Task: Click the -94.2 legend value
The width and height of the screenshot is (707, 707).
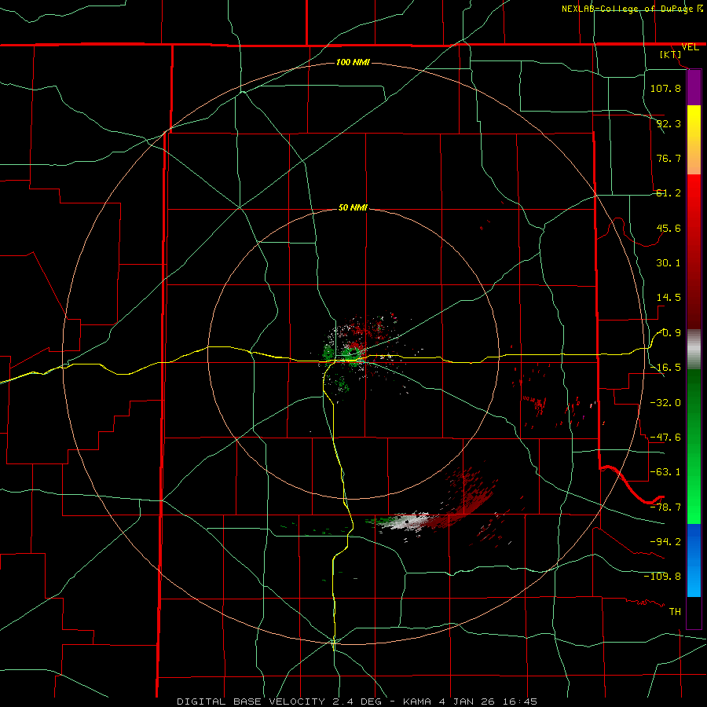Action: tap(665, 541)
